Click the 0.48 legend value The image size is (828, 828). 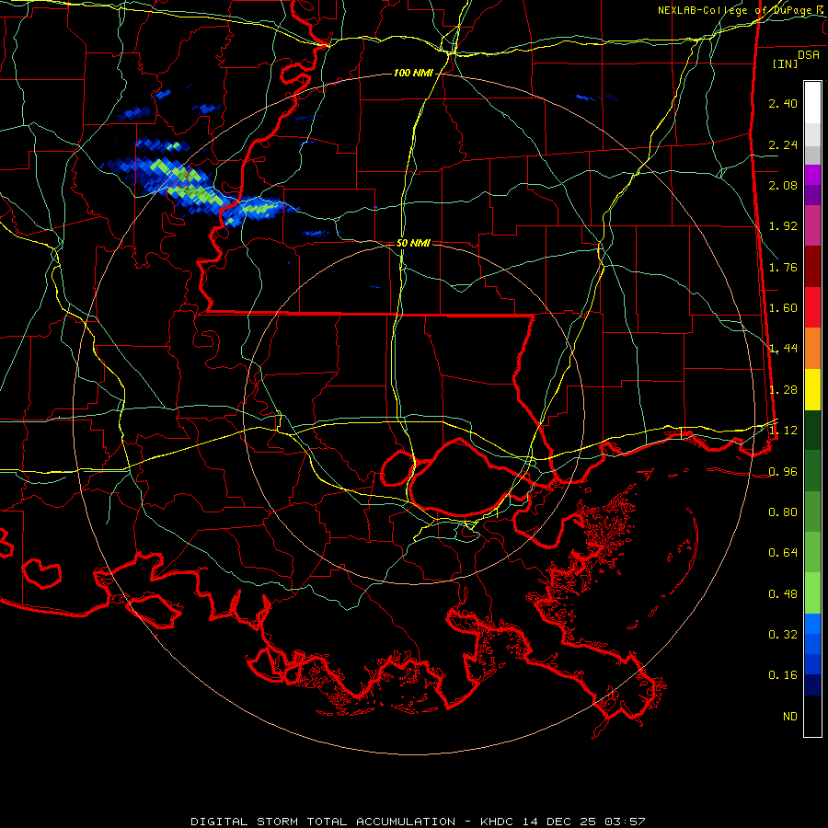pyautogui.click(x=783, y=594)
